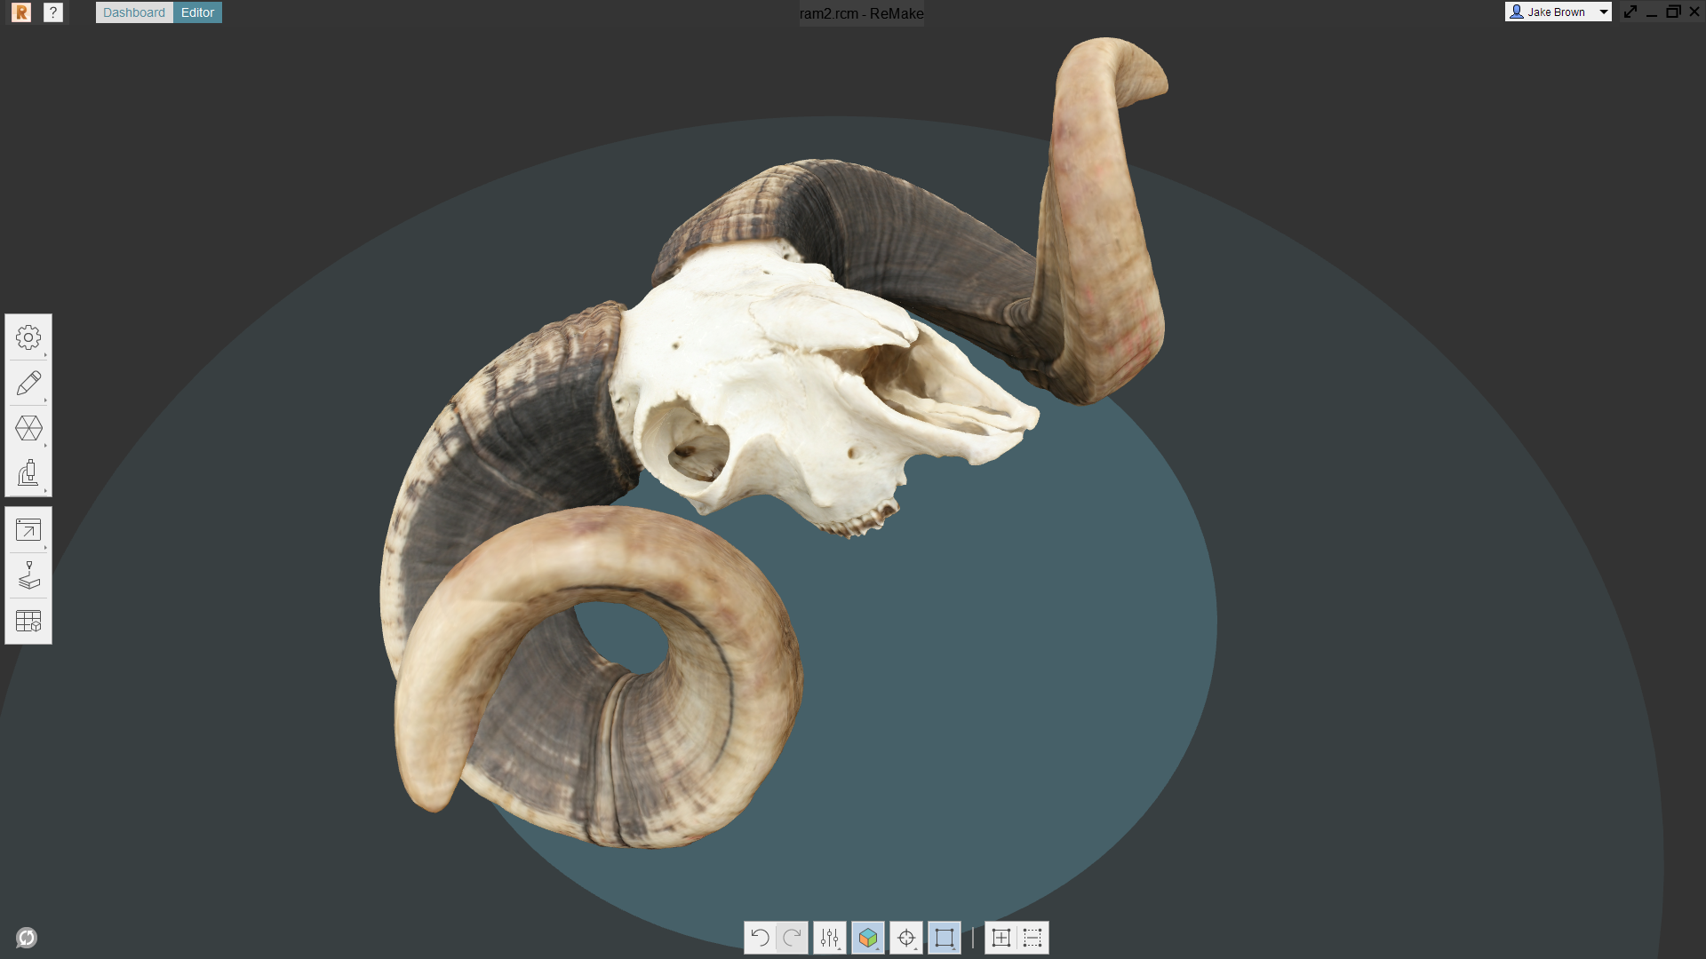Open the display sliders settings dropdown

coord(830,938)
